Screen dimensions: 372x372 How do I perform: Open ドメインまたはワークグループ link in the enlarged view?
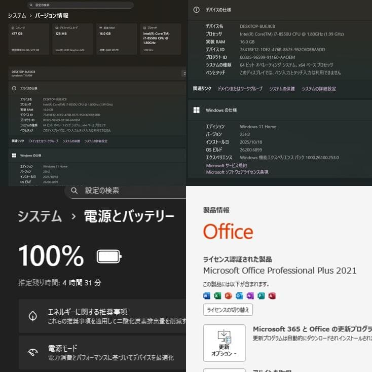240,89
